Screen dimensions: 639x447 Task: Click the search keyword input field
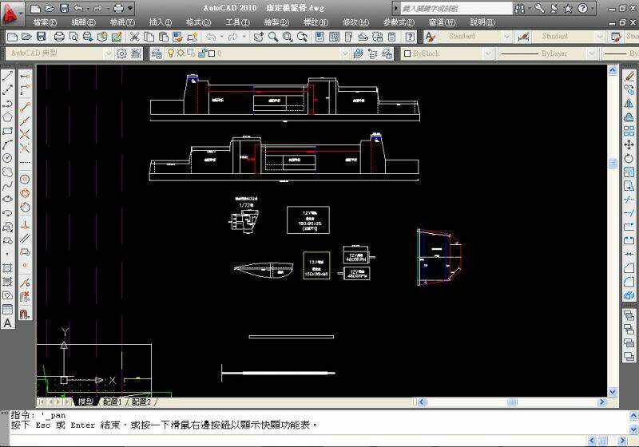tap(455, 8)
